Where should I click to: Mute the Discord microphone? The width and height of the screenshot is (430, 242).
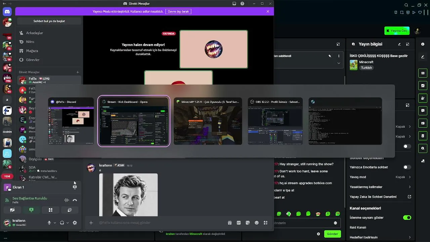pos(49,223)
